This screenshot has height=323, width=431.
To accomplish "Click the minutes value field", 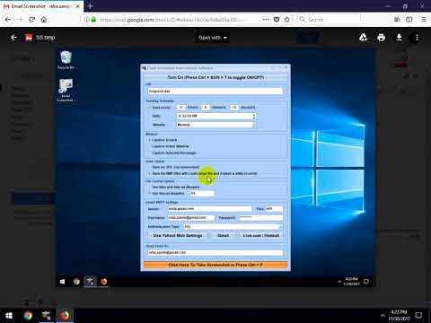I will click(206, 108).
